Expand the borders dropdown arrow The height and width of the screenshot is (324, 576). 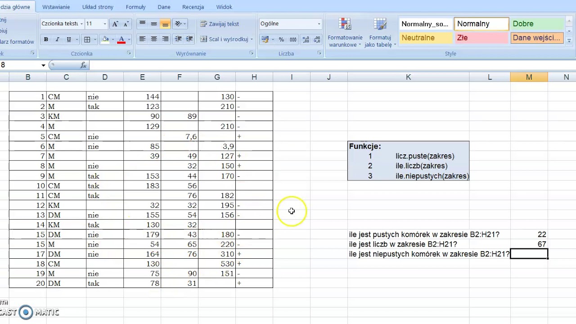pyautogui.click(x=95, y=40)
